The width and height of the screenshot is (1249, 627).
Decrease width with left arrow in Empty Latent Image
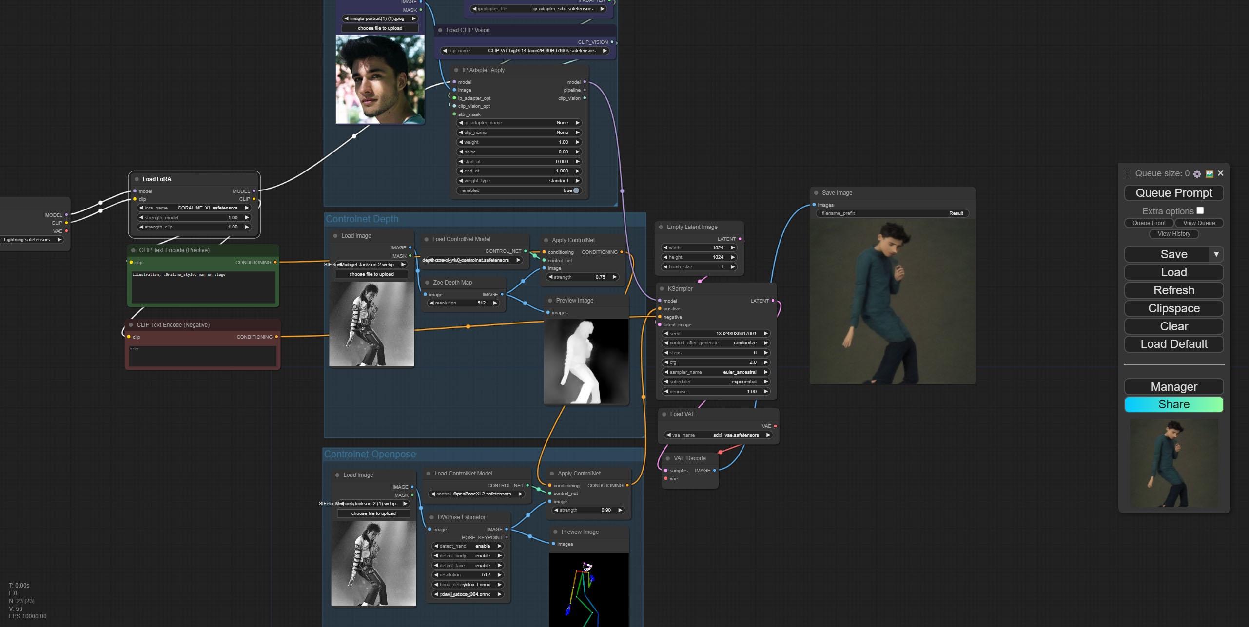pos(665,248)
